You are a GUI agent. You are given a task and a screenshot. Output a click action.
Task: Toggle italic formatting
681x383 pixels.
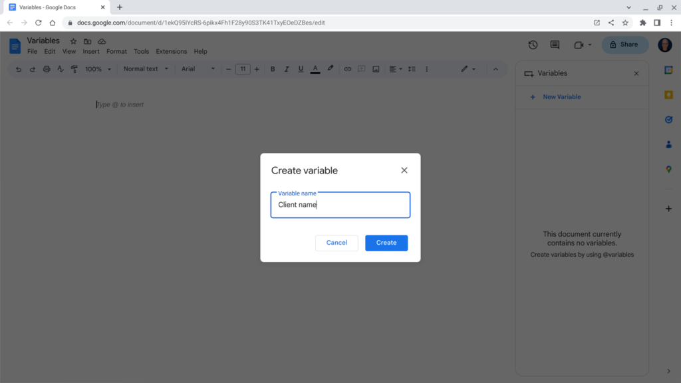point(287,68)
